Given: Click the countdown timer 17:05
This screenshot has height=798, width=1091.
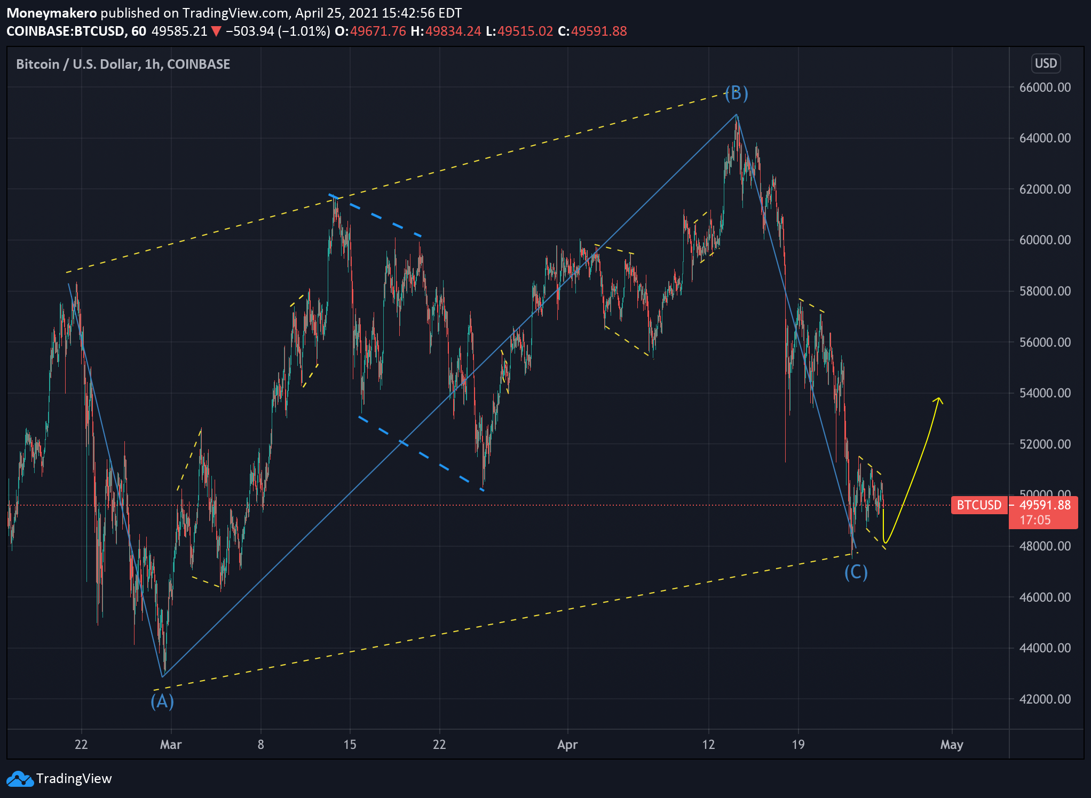Looking at the screenshot, I should point(1035,520).
